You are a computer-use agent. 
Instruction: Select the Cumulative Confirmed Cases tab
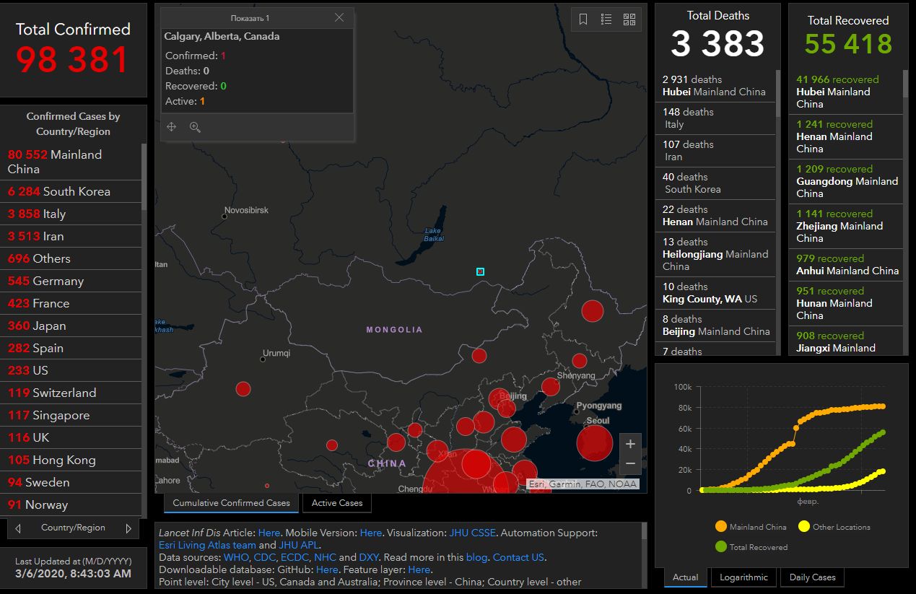pyautogui.click(x=231, y=503)
